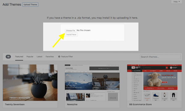
Task: Click the Twenty Seventeen theme name
Action: point(15,105)
